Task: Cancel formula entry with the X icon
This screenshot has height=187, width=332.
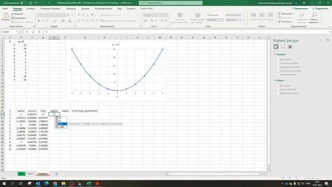Action: tap(27, 32)
